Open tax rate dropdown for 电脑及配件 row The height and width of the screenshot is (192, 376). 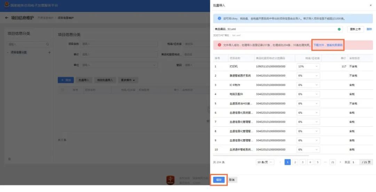coord(308,94)
